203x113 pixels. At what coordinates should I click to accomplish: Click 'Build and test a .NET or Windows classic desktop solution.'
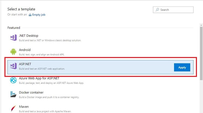[50, 40]
